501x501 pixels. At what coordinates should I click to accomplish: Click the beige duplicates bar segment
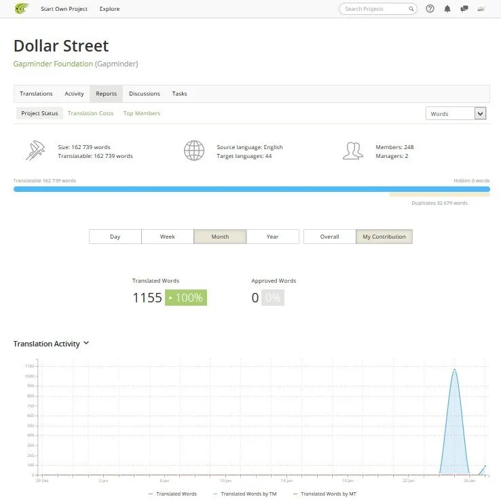click(440, 195)
